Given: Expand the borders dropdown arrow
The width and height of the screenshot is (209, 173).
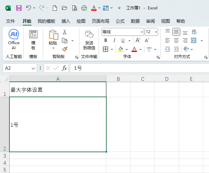Looking at the screenshot, I should tap(112, 49).
